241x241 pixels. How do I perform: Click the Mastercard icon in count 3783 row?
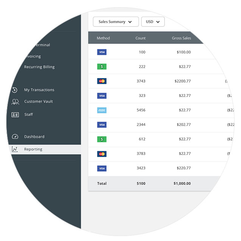pos(102,154)
